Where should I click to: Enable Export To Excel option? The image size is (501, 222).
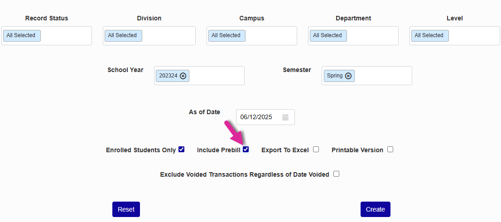click(316, 150)
